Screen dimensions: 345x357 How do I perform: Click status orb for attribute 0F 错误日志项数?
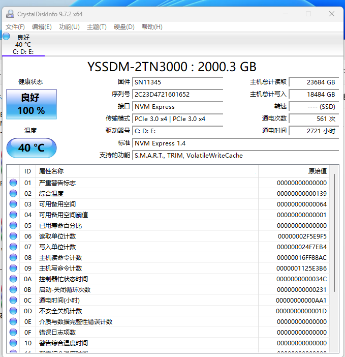click(13, 333)
